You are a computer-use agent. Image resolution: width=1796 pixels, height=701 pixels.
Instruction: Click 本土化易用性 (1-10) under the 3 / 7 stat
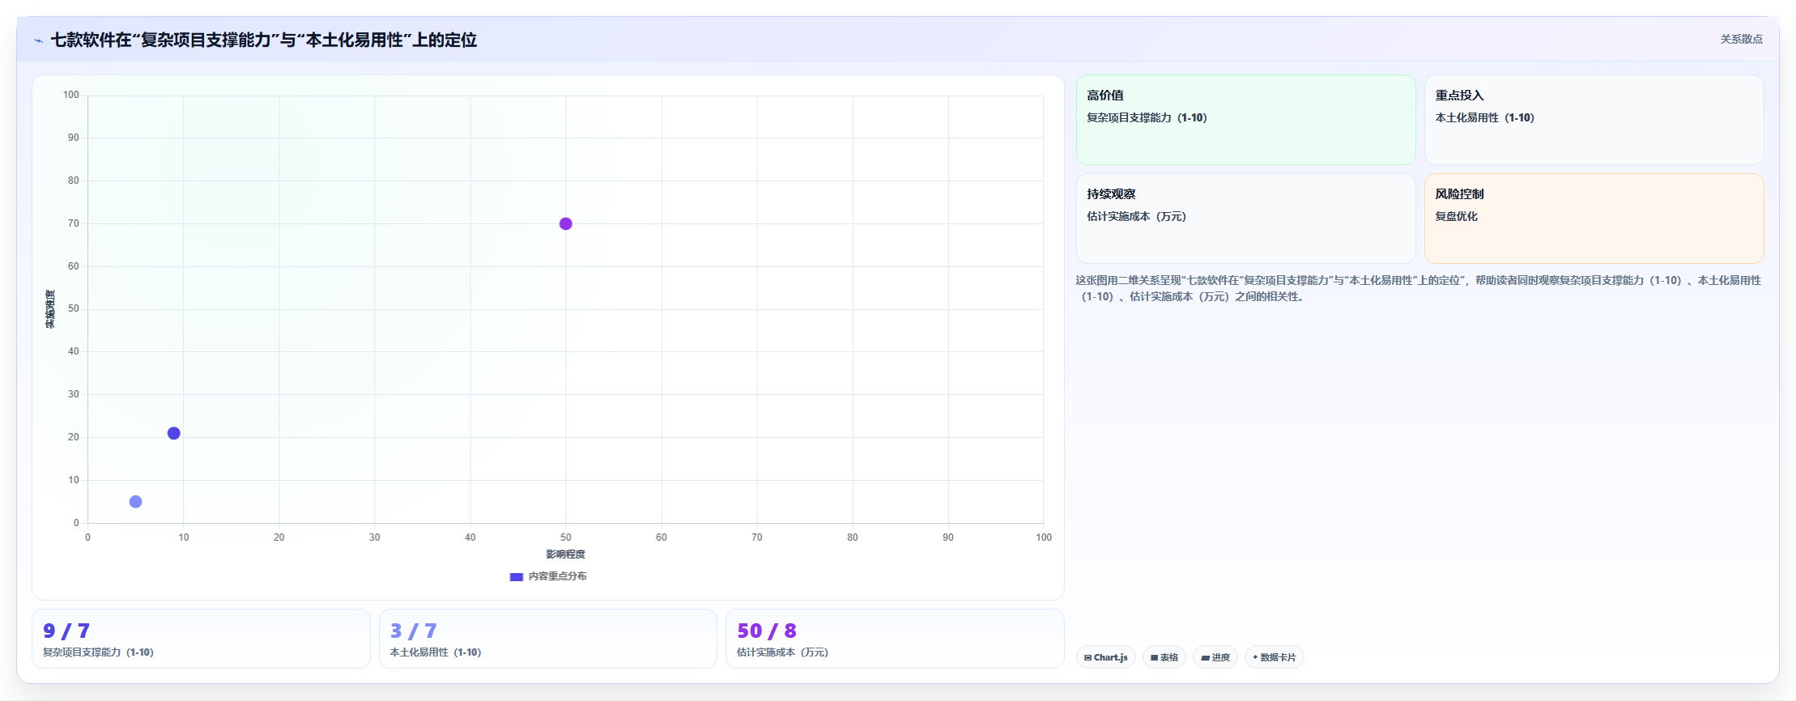[x=436, y=652]
